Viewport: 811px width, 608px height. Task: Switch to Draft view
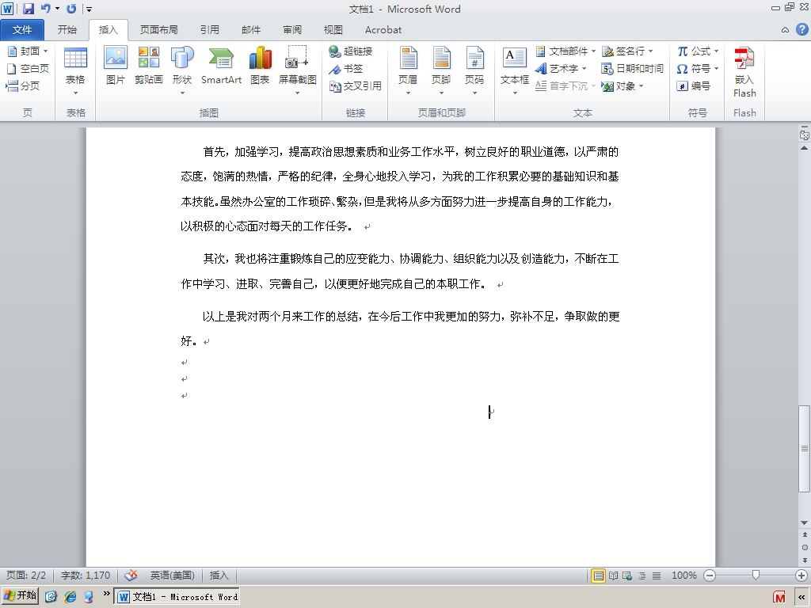point(657,576)
